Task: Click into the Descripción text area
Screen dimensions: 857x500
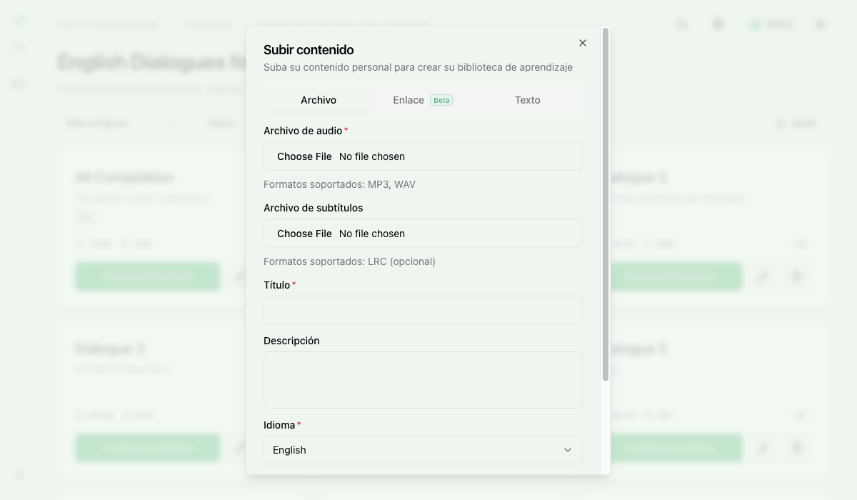Action: [423, 379]
